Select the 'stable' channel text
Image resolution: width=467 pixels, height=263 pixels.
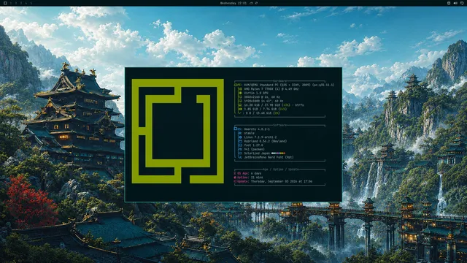tap(250, 133)
